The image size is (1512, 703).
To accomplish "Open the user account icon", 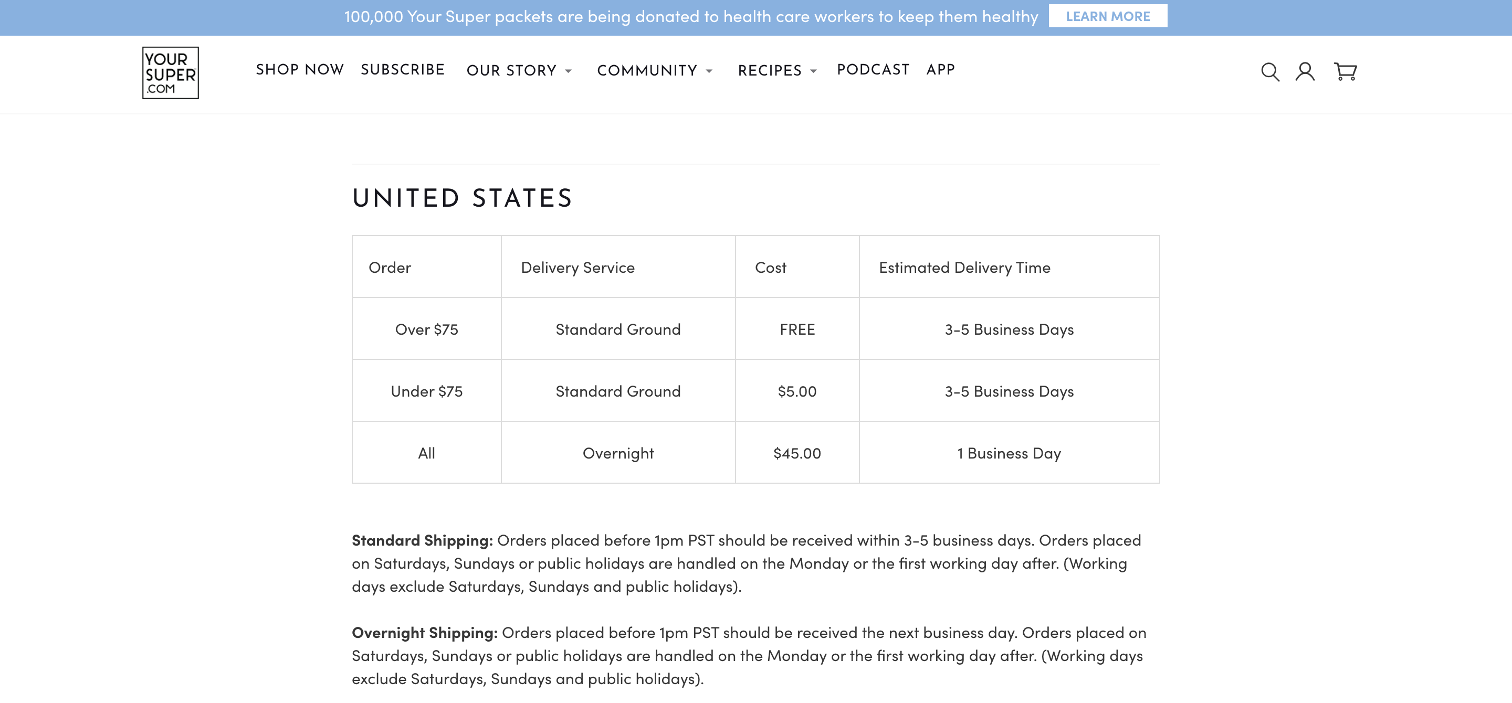I will point(1305,71).
